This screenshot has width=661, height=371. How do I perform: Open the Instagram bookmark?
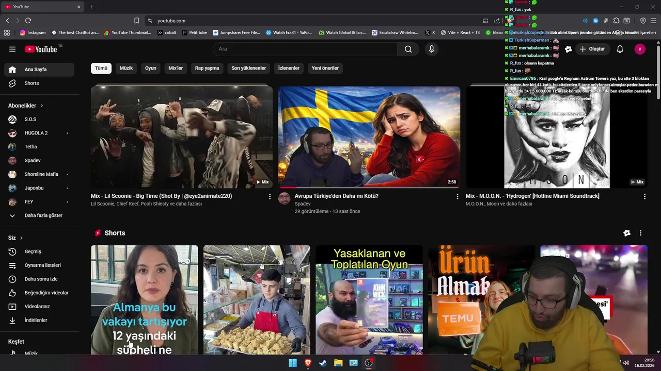coord(33,32)
